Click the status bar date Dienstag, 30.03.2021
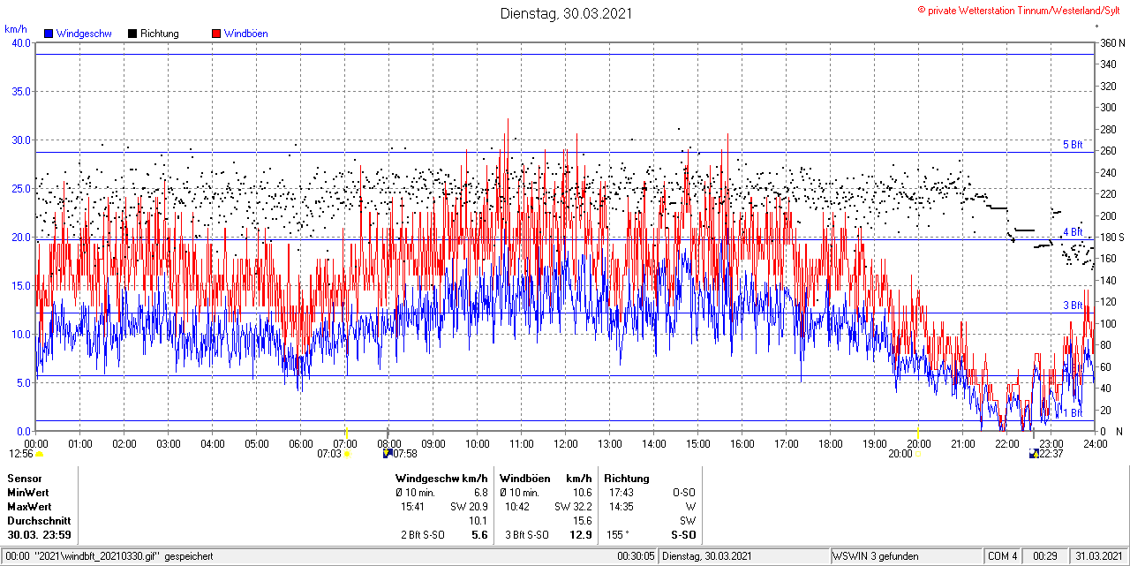This screenshot has height=566, width=1130. [707, 556]
